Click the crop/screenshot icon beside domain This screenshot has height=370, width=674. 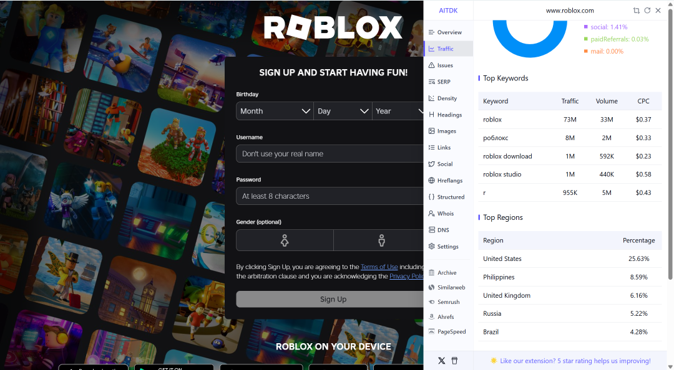pyautogui.click(x=636, y=11)
